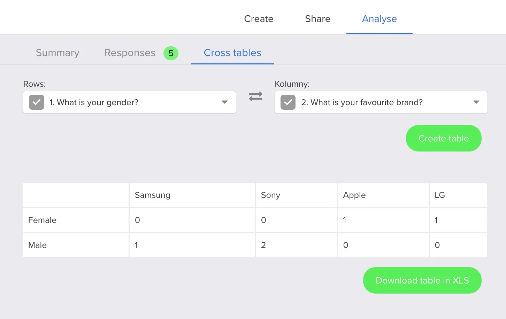This screenshot has height=319, width=506.
Task: Click the green responses count badge
Action: pyautogui.click(x=170, y=53)
